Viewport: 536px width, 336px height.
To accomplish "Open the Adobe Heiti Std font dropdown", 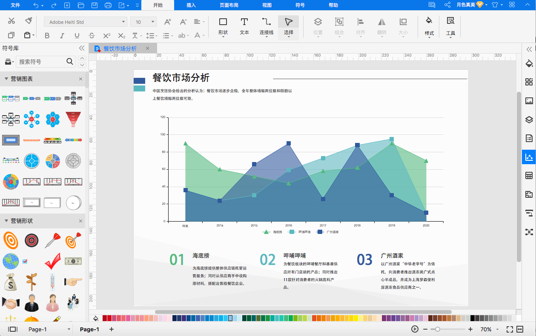I will tap(86, 22).
